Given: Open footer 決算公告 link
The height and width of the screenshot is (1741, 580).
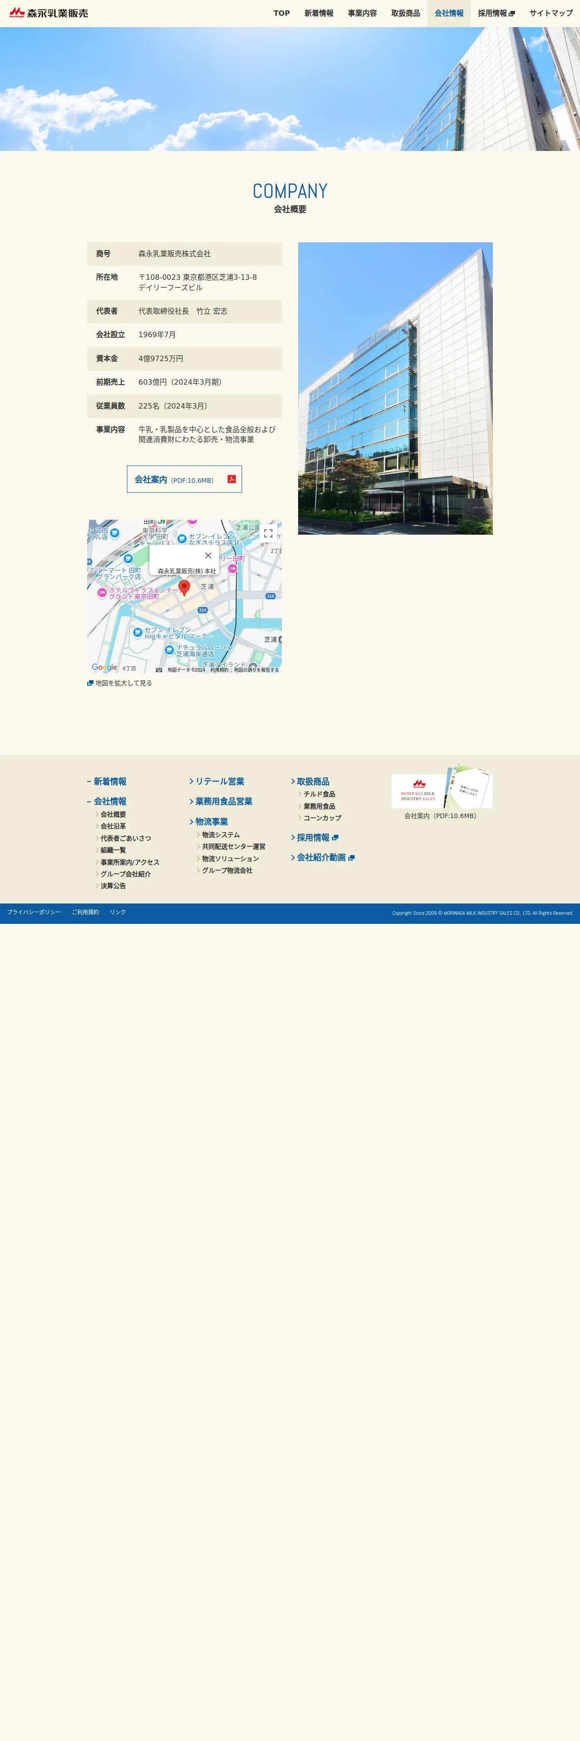Looking at the screenshot, I should point(113,886).
